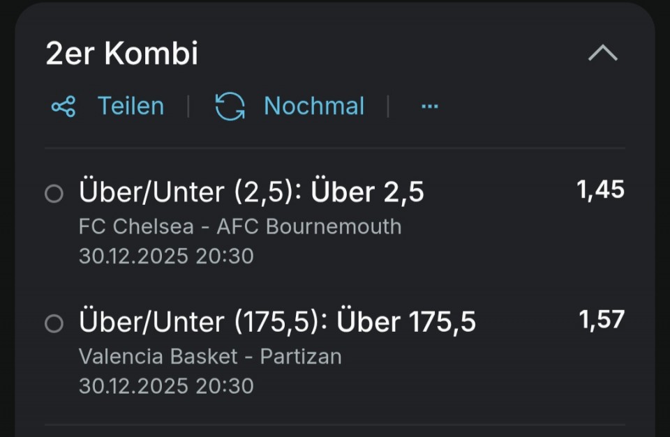Open the FC Chelsea - AFC Bournemouth match
Viewport: 670px width, 437px height.
click(239, 227)
